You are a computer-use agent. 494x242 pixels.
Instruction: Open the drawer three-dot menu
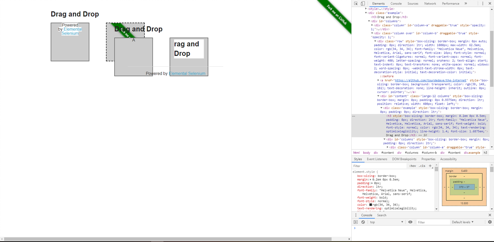[x=356, y=215]
